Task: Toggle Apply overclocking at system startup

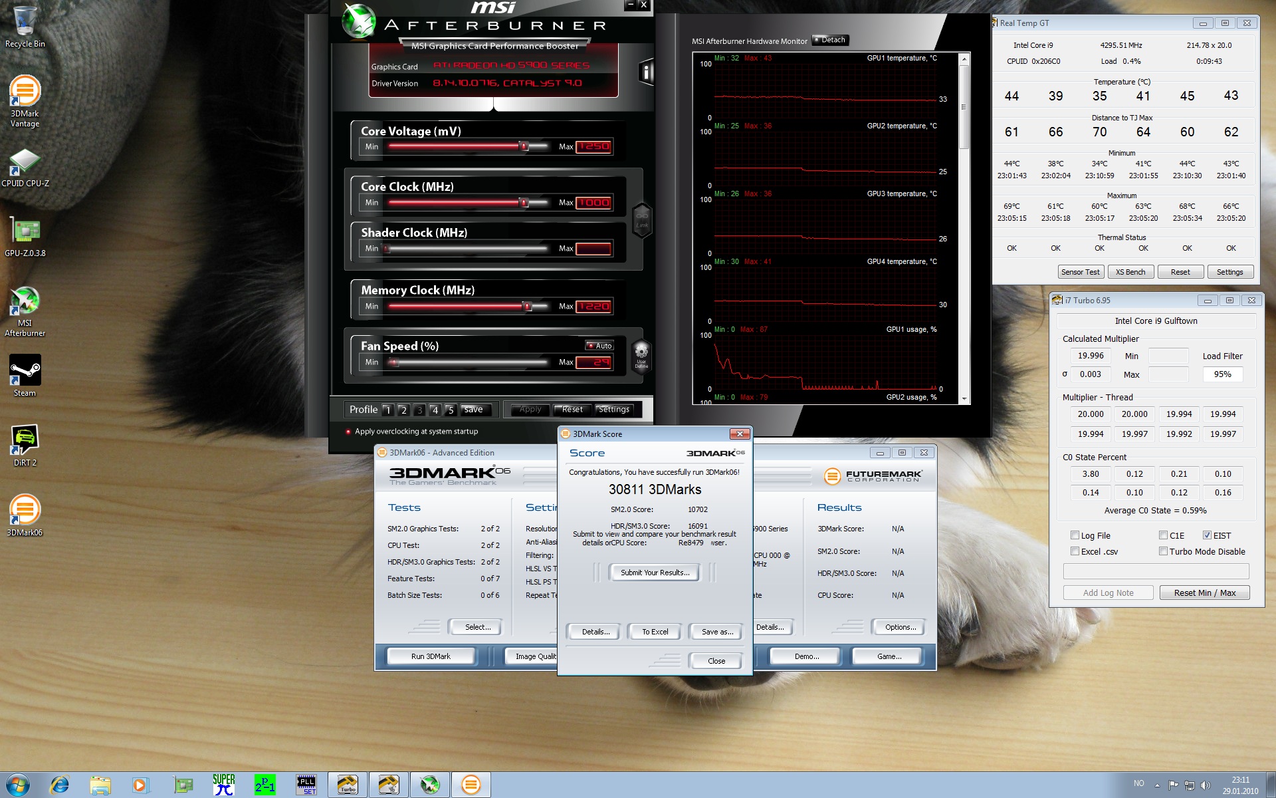Action: pyautogui.click(x=348, y=432)
